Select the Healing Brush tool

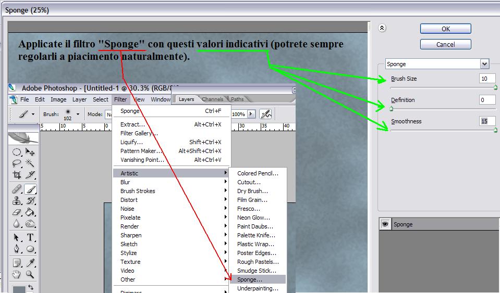point(17,189)
